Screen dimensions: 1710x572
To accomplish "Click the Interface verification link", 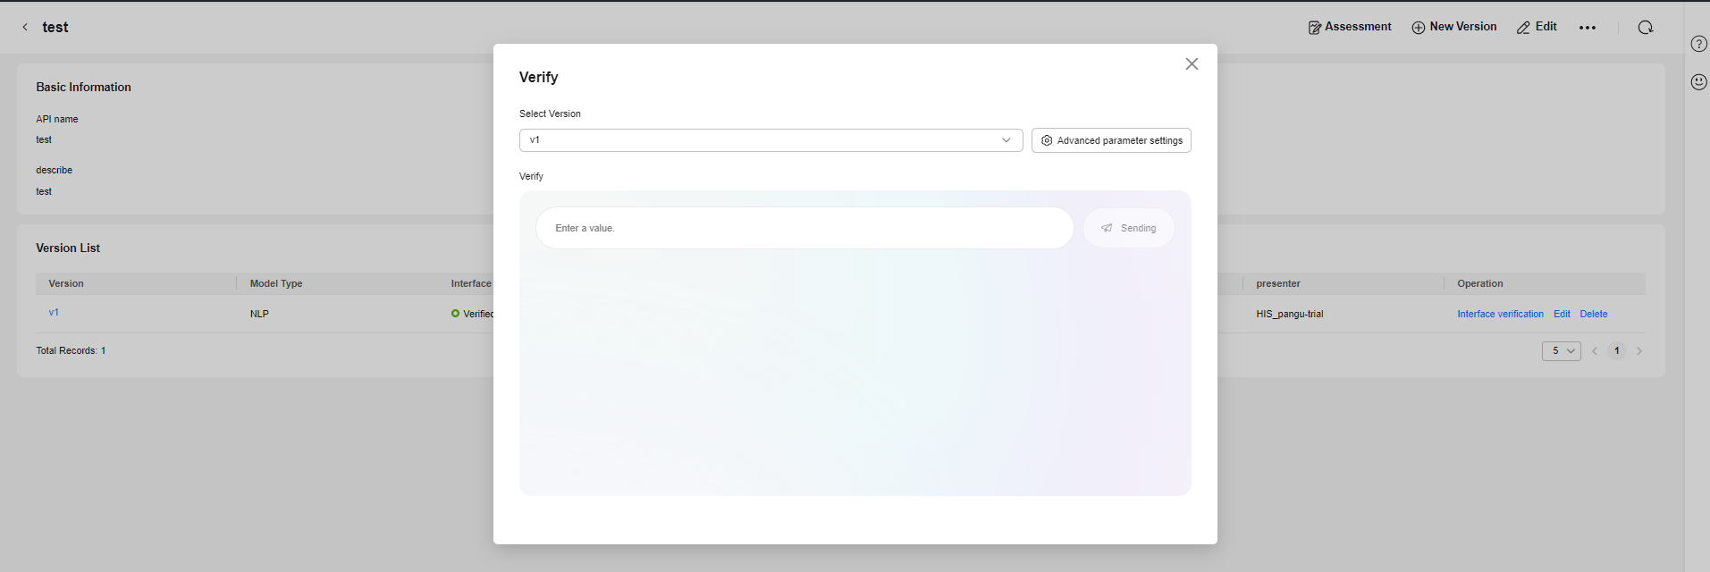I will click(x=1500, y=315).
